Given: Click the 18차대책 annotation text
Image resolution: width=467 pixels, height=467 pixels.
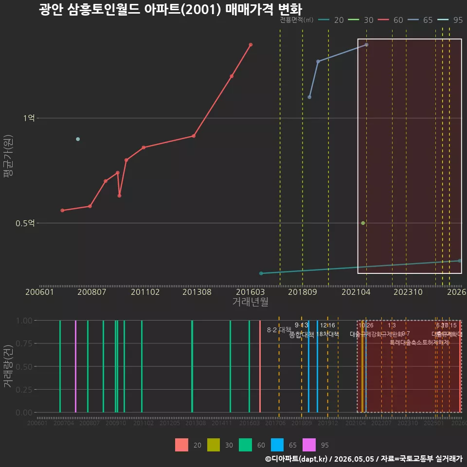Looking at the screenshot, I should tap(327, 334).
